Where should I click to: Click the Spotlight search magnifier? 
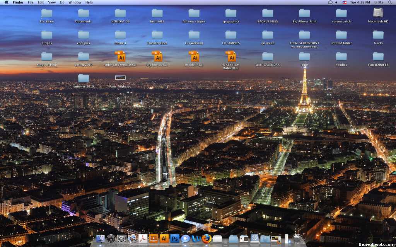pos(391,2)
